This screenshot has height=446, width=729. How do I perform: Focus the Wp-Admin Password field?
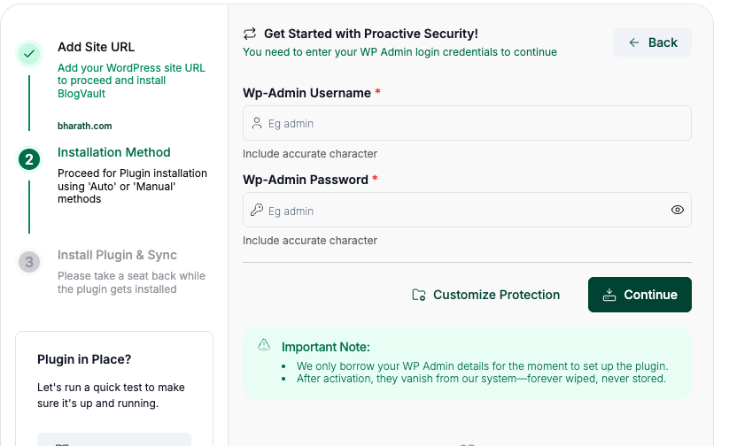[467, 210]
